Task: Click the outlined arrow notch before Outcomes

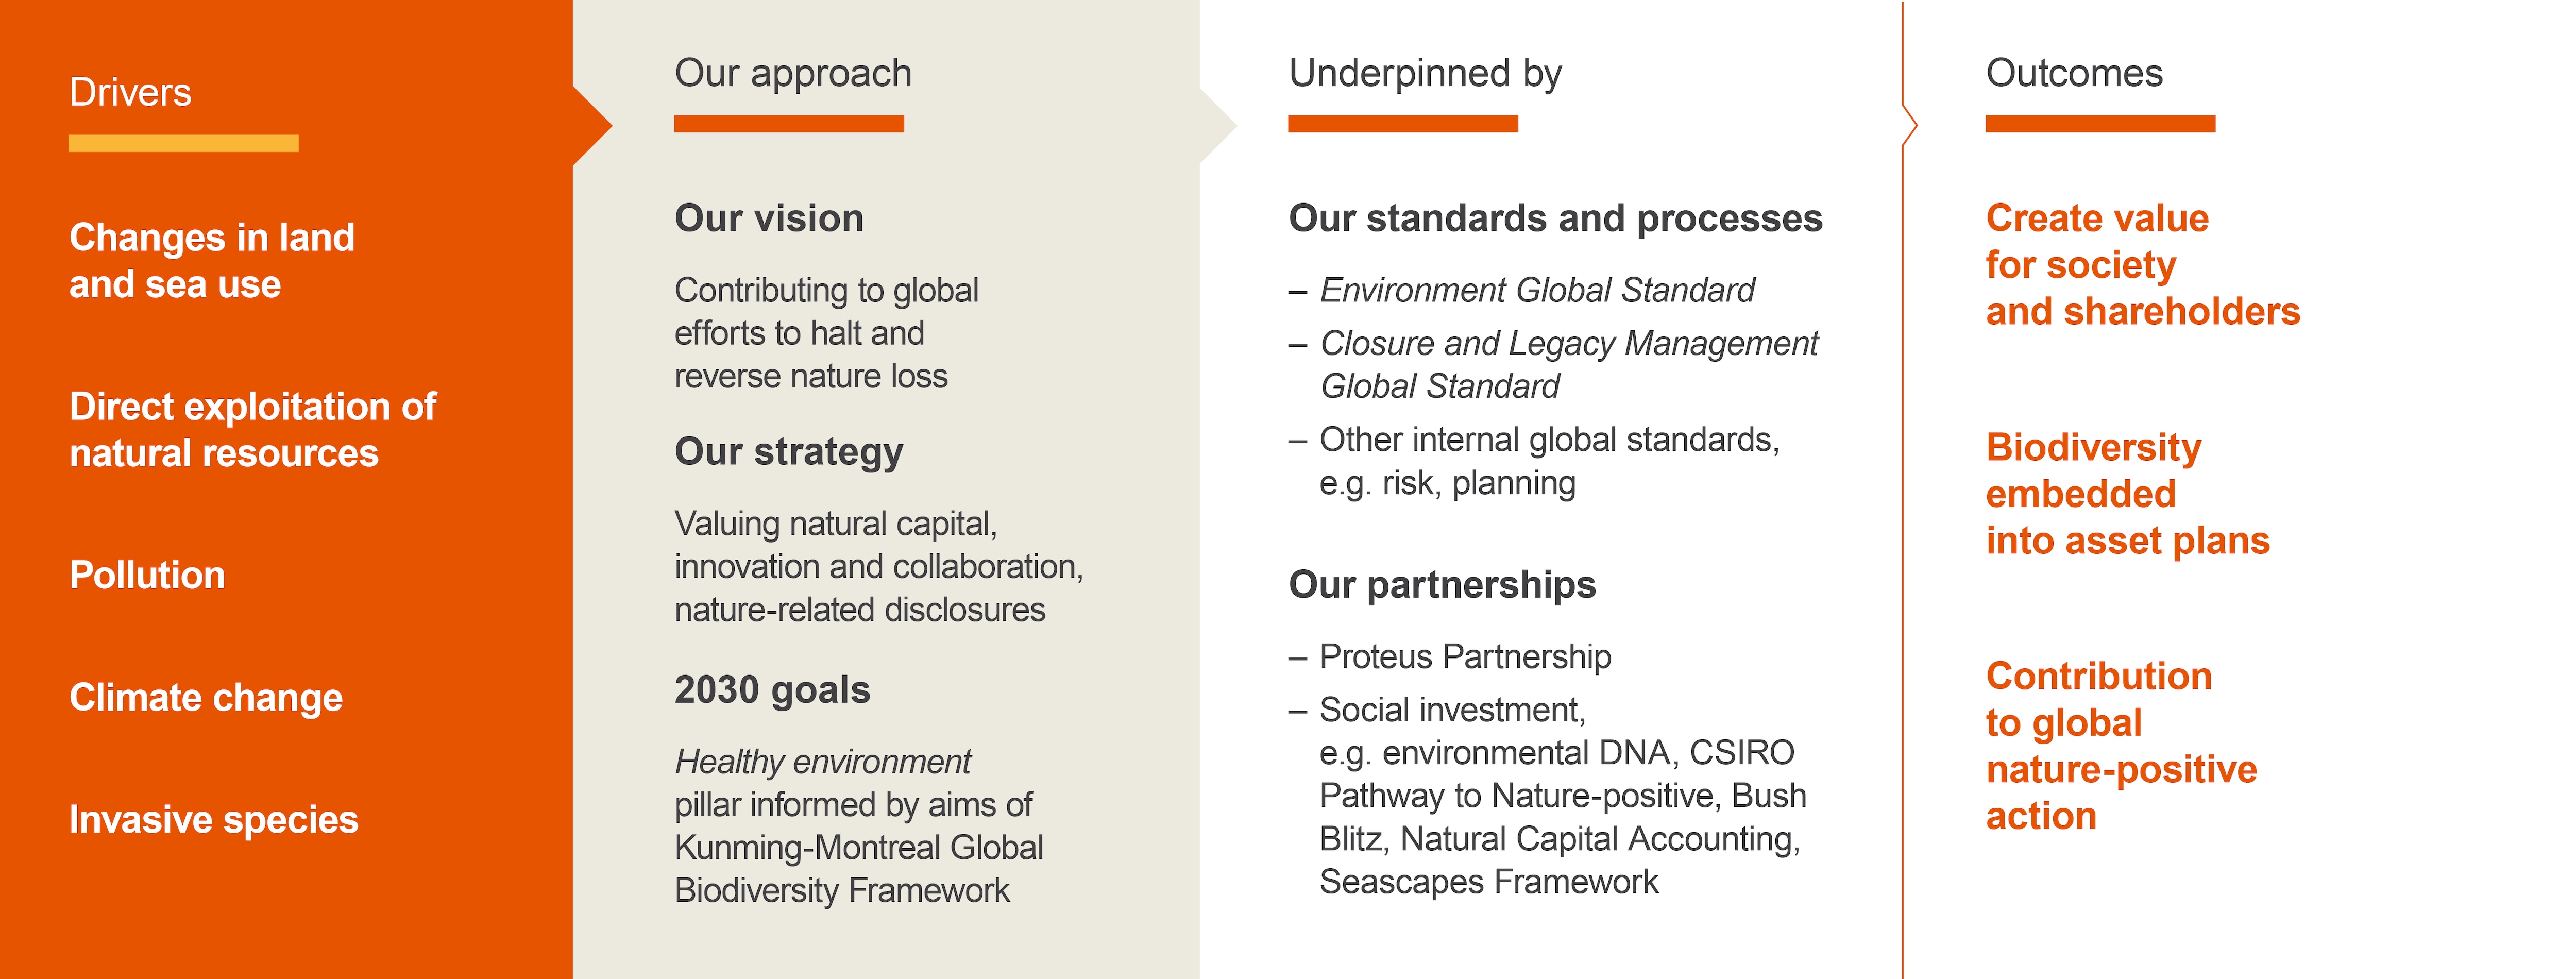Action: 1909,126
